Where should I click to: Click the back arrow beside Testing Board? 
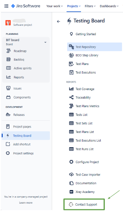pos(58,21)
